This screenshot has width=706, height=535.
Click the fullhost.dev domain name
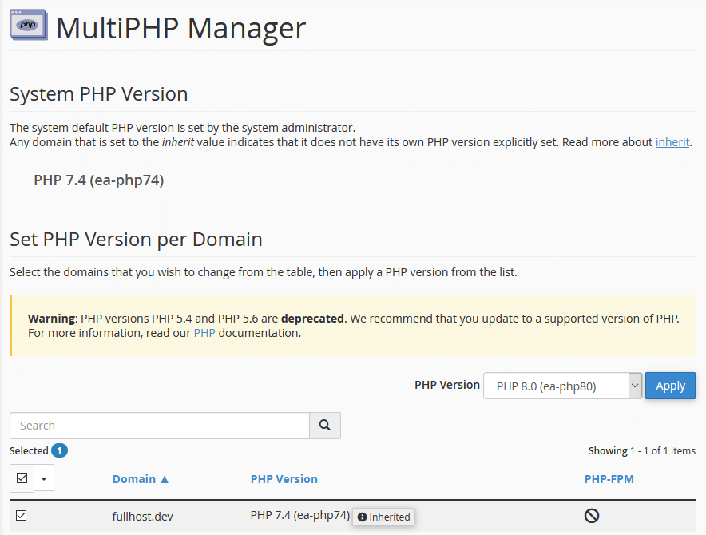coord(142,517)
